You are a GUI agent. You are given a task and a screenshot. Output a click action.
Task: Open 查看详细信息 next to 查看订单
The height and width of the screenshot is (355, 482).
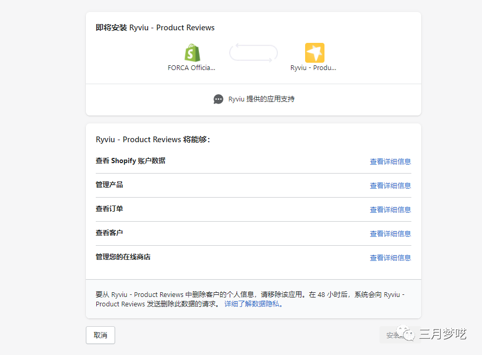[390, 210]
